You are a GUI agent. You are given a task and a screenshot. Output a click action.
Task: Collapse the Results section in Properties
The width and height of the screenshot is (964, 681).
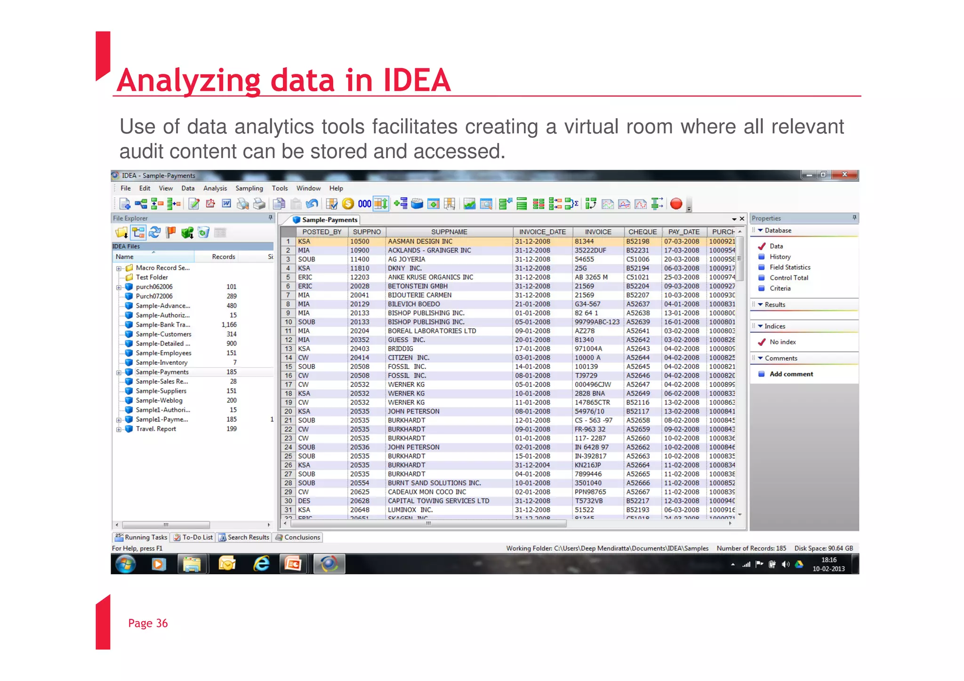760,305
